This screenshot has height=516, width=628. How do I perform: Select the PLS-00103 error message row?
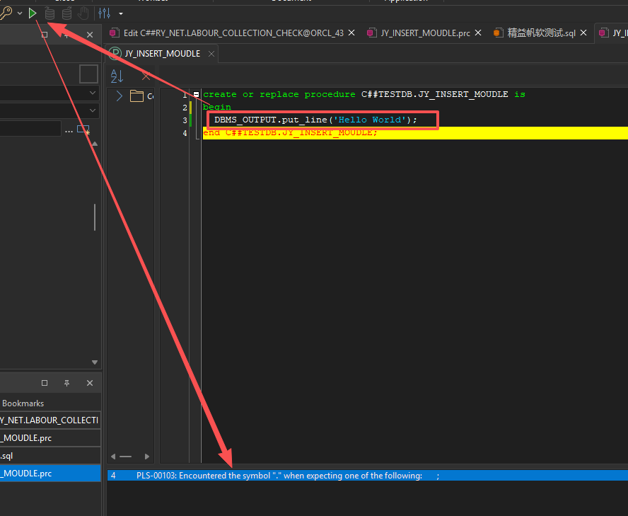pyautogui.click(x=368, y=476)
